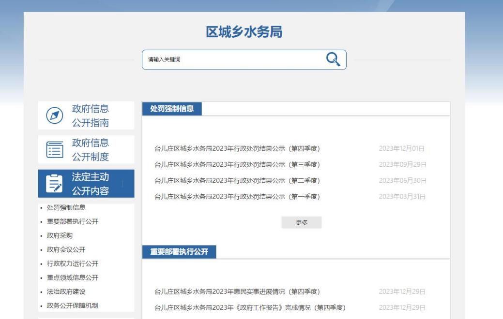Select 法定主动公开内容 menu item
503x319 pixels.
tap(86, 184)
